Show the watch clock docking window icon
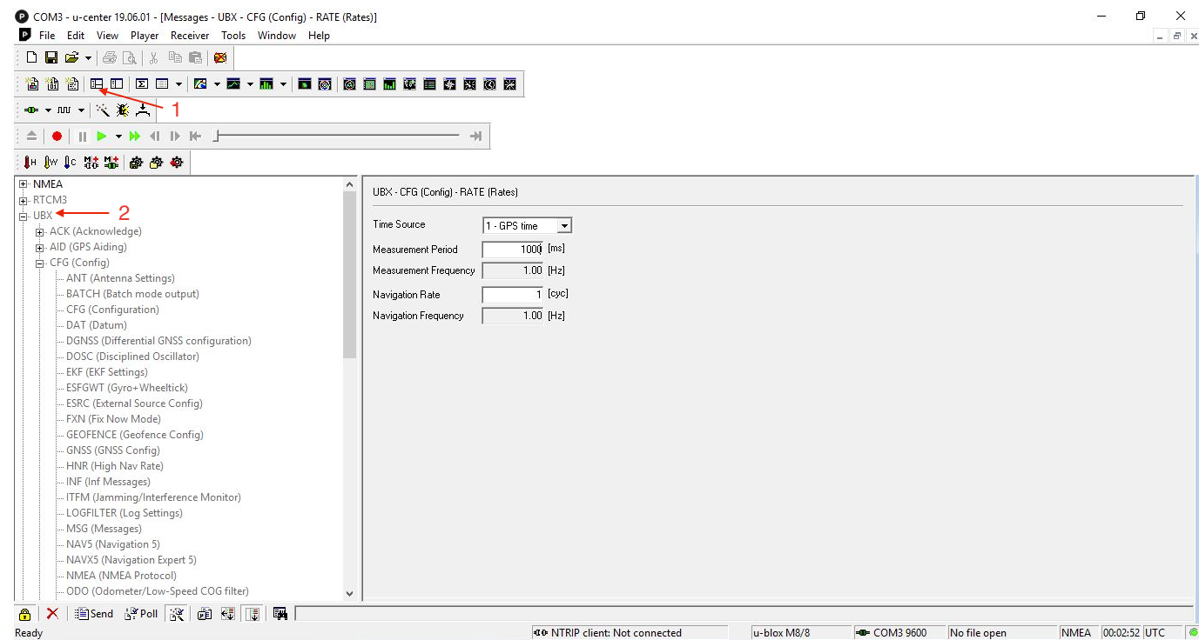 (490, 84)
